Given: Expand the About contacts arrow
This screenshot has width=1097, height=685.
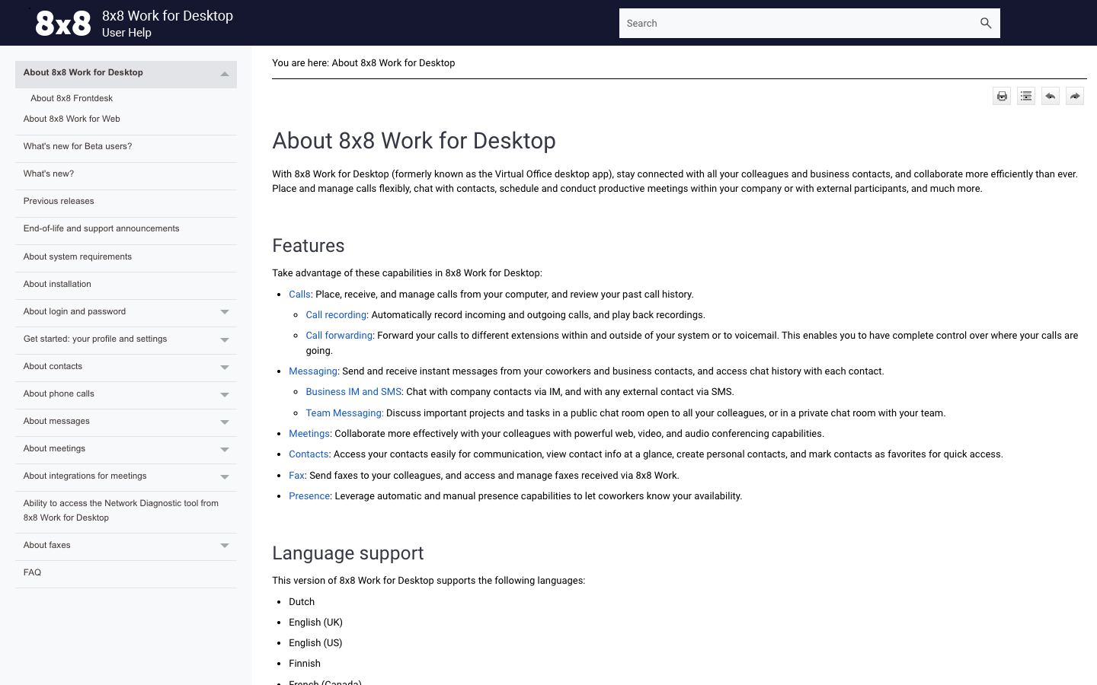Looking at the screenshot, I should [225, 367].
